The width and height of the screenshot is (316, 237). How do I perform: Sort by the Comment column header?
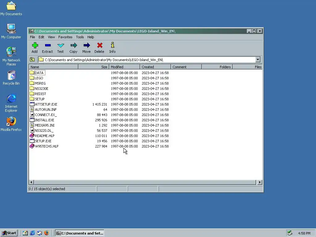tap(186, 67)
